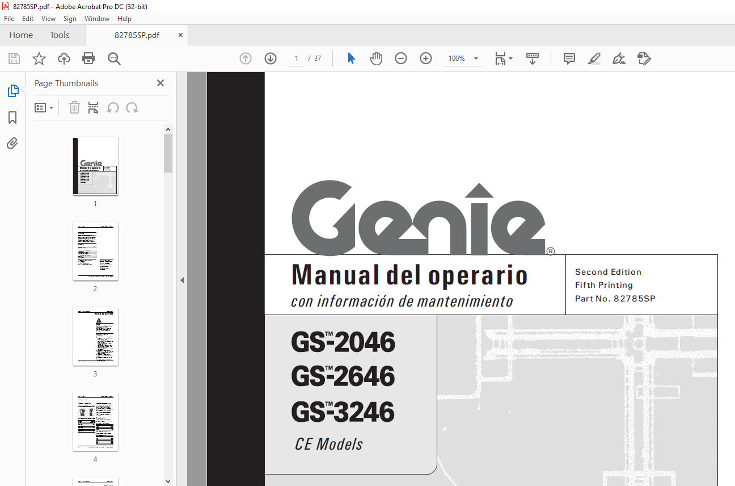Zoom out with the minus icon

(401, 58)
